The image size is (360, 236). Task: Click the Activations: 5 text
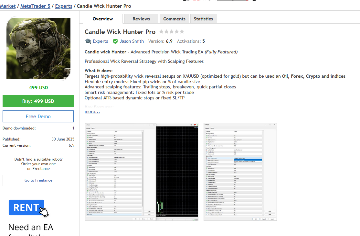click(x=191, y=41)
